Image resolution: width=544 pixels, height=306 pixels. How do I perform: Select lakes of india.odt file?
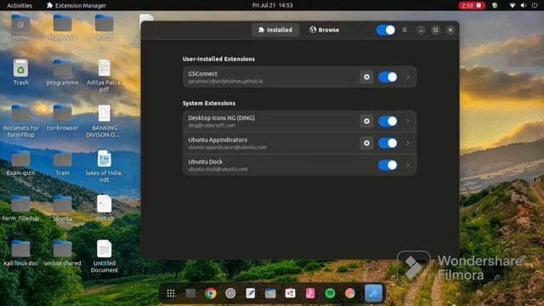coord(104,167)
